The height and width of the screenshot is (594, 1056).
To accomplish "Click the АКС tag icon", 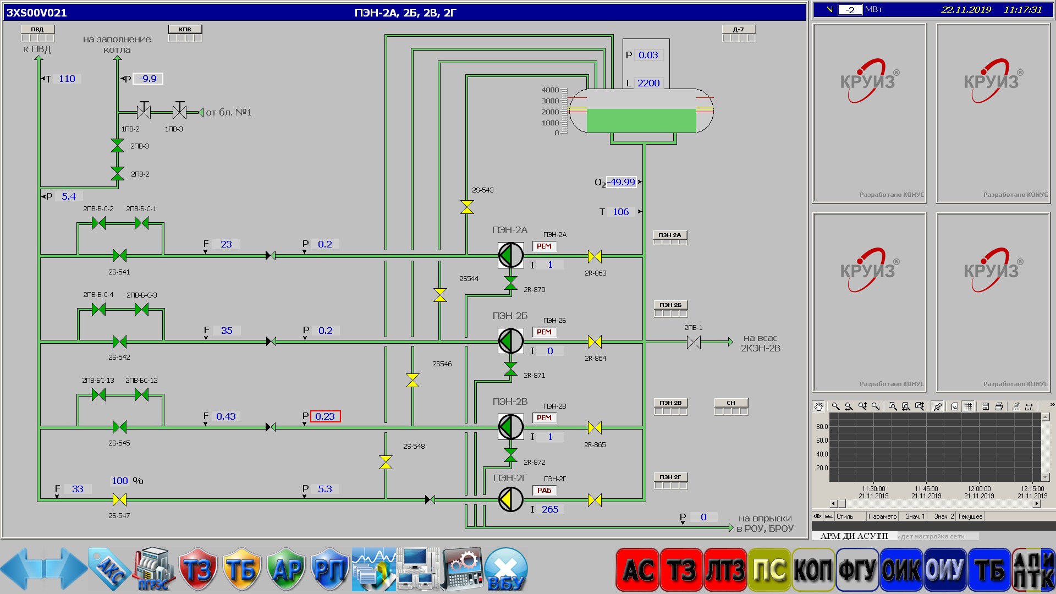I will (x=110, y=570).
